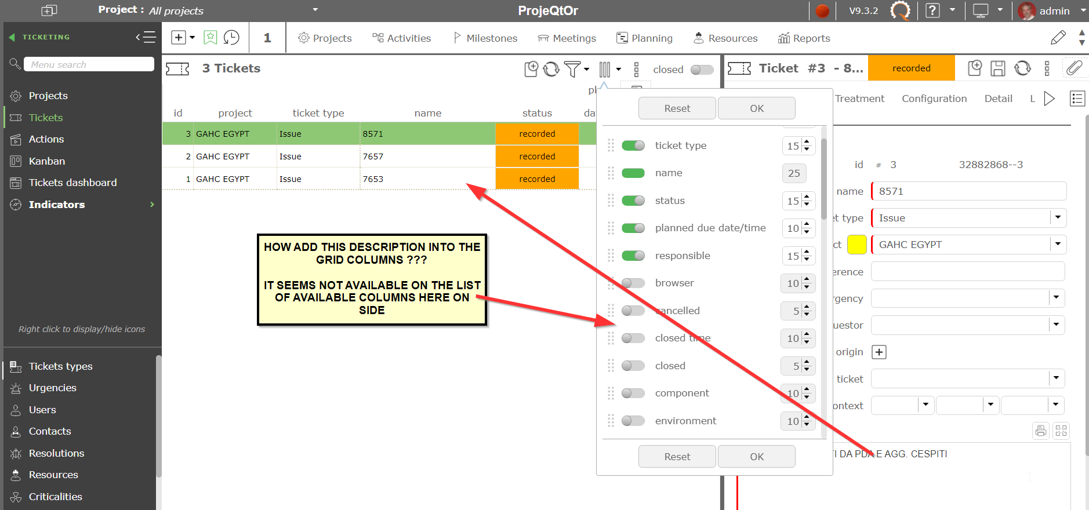The width and height of the screenshot is (1089, 510).
Task: Enable the browser column toggle
Action: click(633, 283)
